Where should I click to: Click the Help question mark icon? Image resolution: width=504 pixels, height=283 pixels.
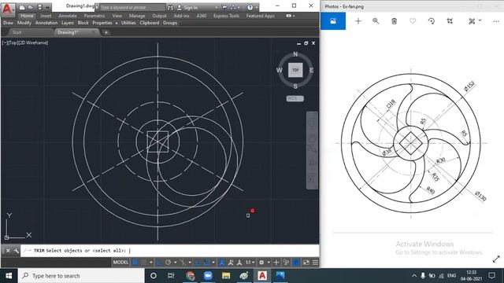tap(250, 7)
